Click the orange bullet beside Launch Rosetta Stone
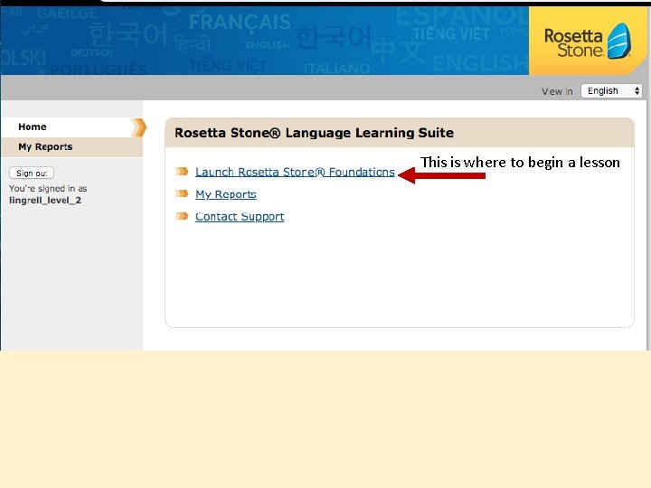This screenshot has height=488, width=651. tap(182, 172)
